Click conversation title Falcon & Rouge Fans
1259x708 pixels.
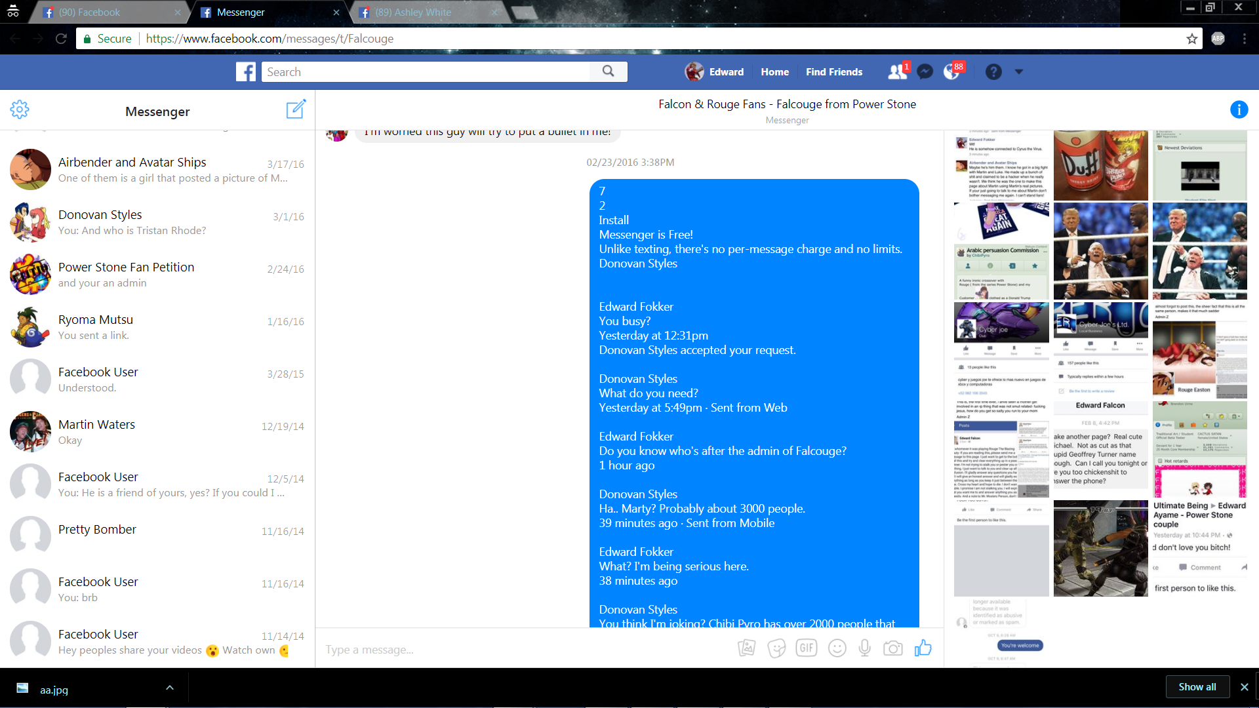point(787,104)
